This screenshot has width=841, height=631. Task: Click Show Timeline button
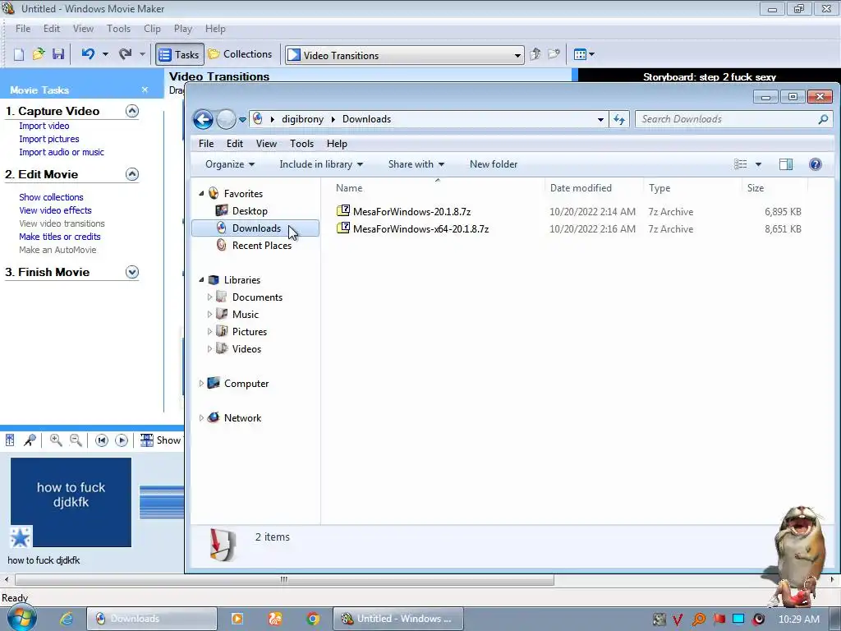(x=161, y=440)
